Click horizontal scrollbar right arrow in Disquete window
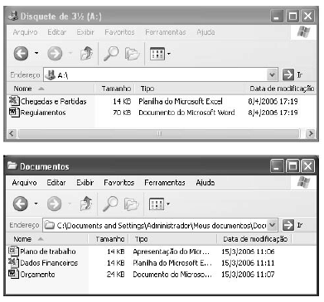This screenshot has height=302, width=324. pos(311,133)
